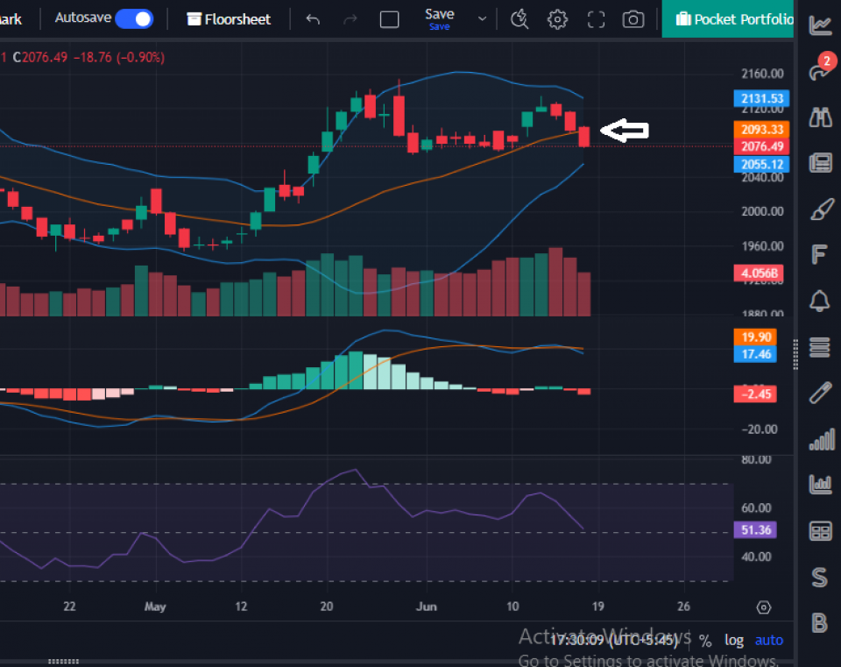Open timezone selector showing UTC+5:45
This screenshot has height=667, width=841.
tap(614, 641)
